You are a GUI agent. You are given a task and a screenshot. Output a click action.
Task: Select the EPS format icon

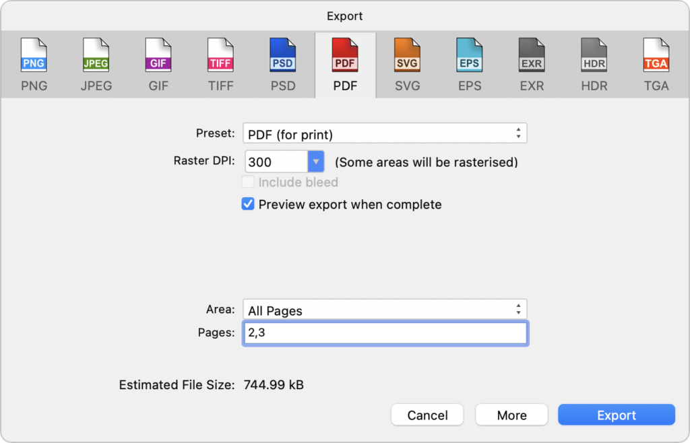pos(469,65)
